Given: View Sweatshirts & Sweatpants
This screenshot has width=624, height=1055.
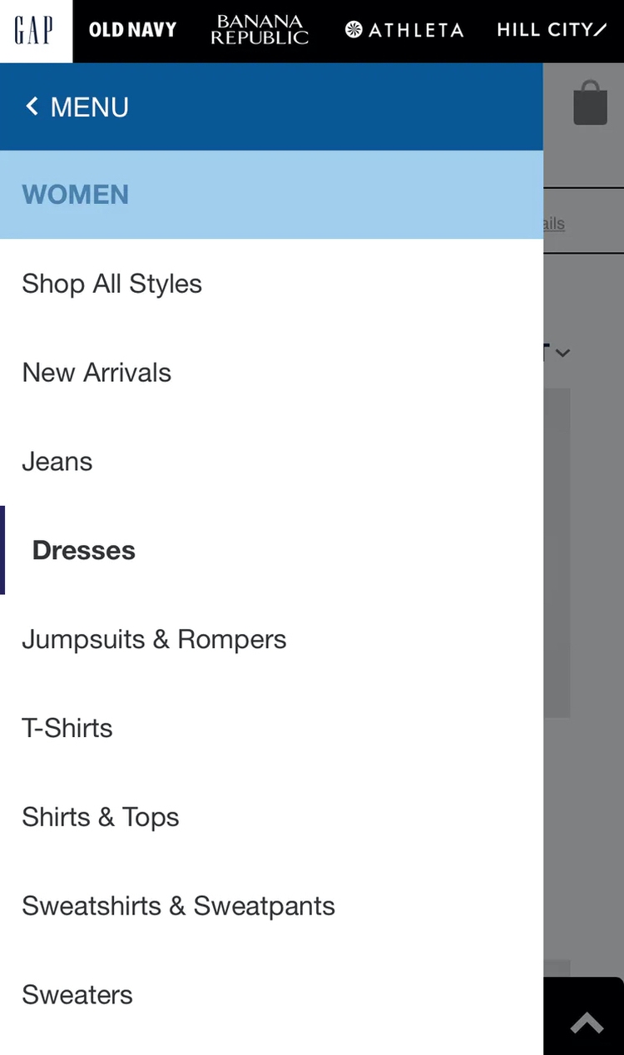Looking at the screenshot, I should [x=178, y=906].
